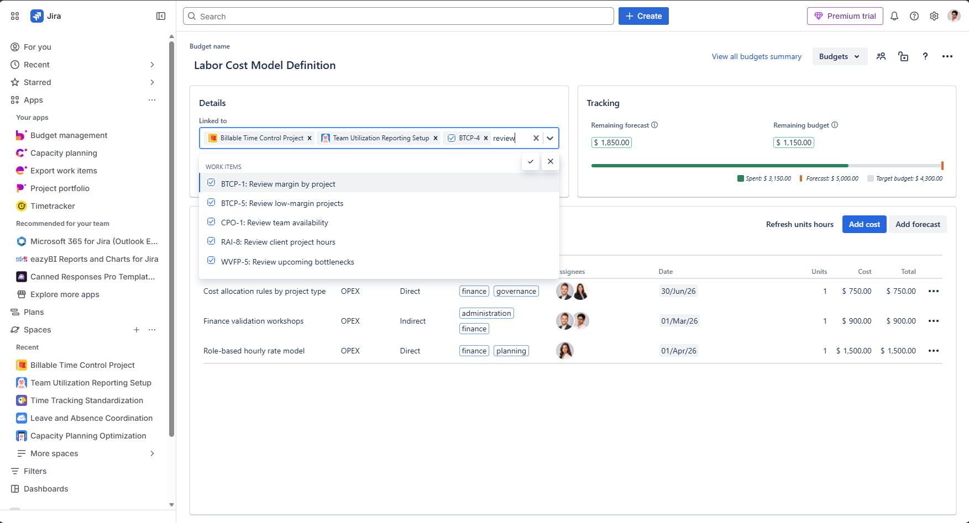Open actions for Finance validation workshops row
The image size is (969, 523).
[934, 321]
